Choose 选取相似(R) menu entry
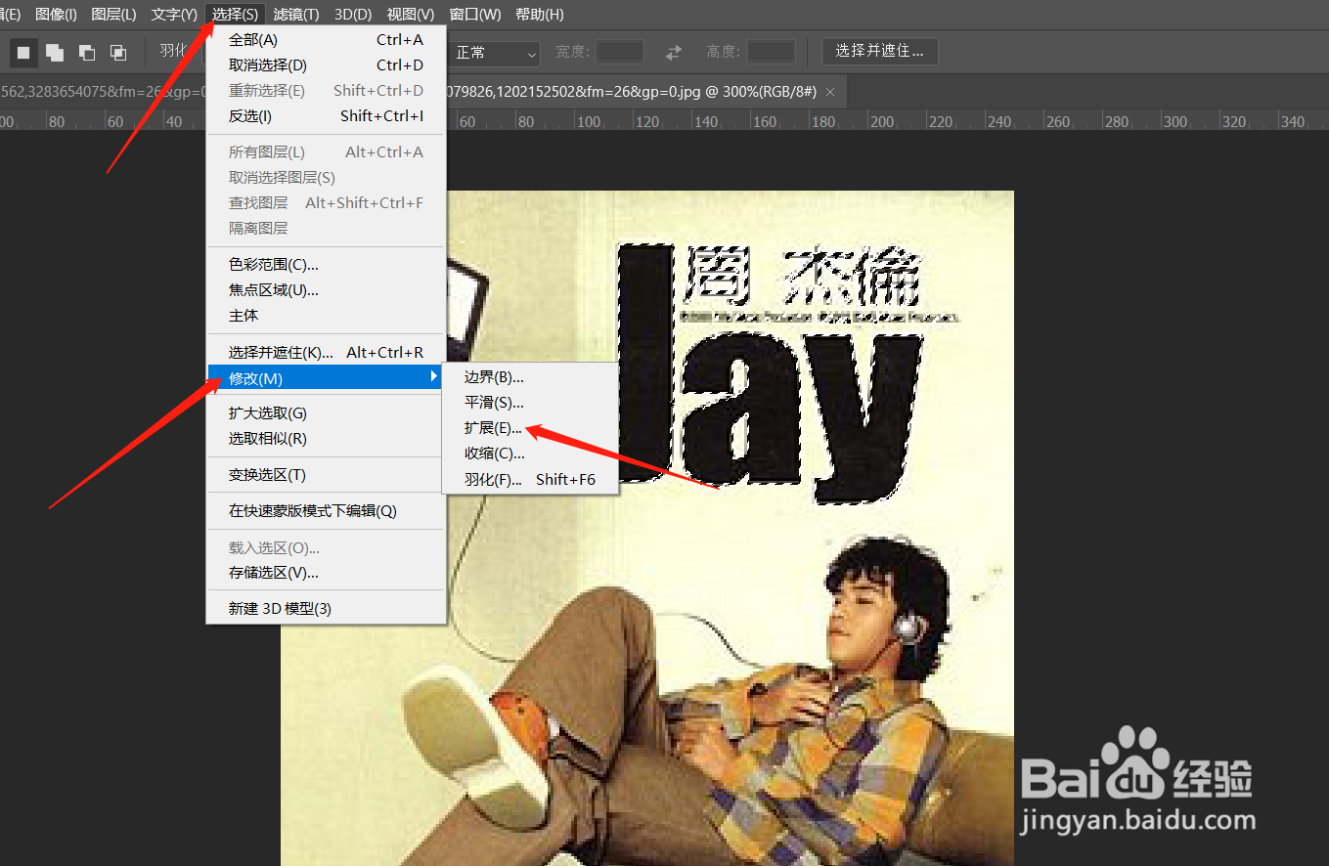This screenshot has height=866, width=1329. coord(327,439)
